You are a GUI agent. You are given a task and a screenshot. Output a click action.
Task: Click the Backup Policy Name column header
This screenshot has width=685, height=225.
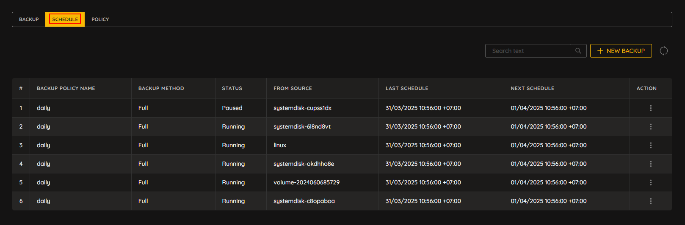[66, 88]
